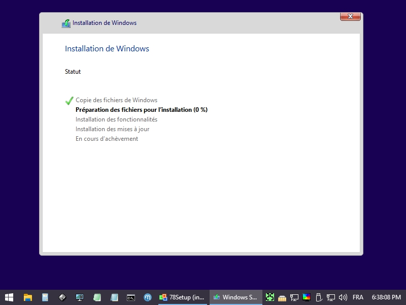
Task: Switch to the Windows Setup taskbar button
Action: tap(236, 297)
